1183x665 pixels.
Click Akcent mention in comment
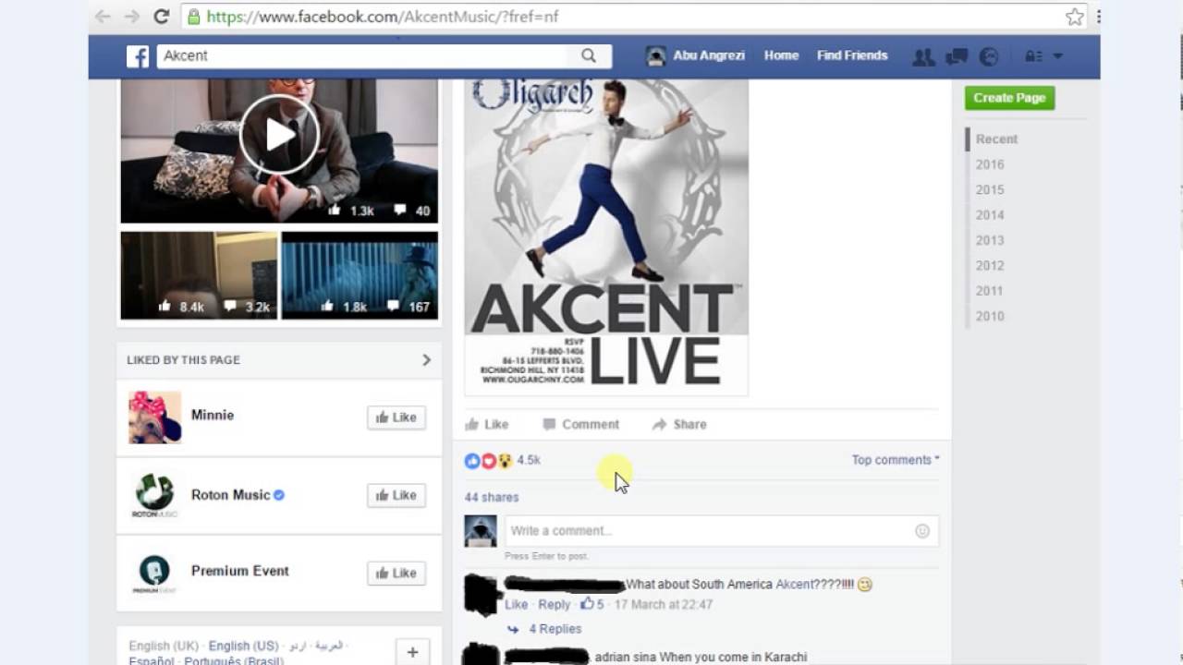click(x=795, y=584)
